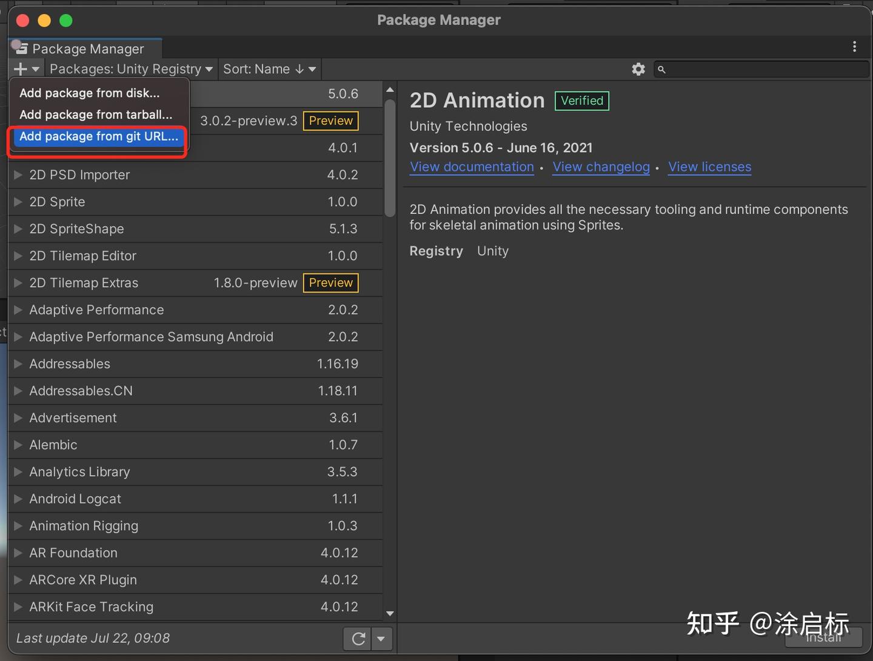Viewport: 873px width, 661px height.
Task: Click the refresh package list icon
Action: pos(358,639)
